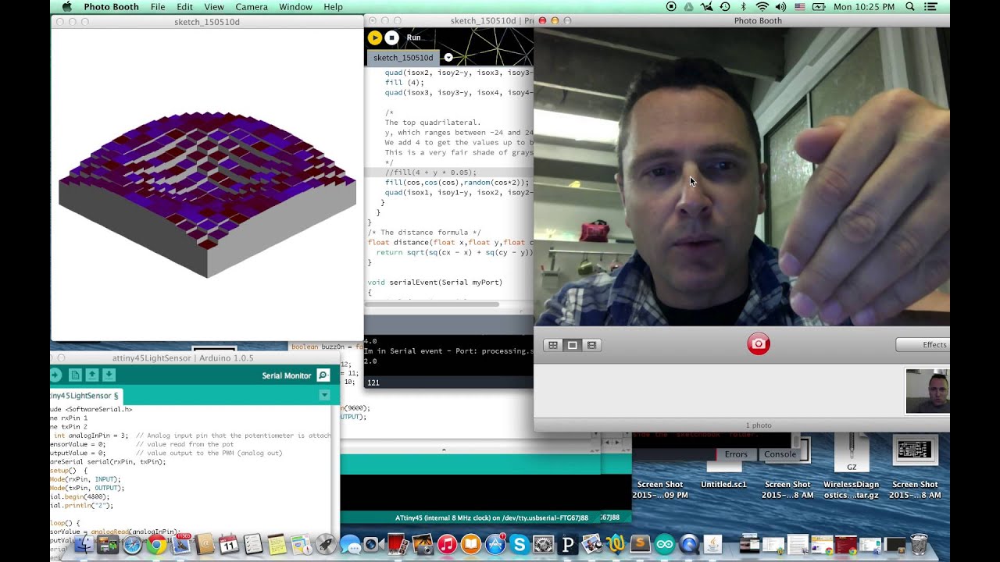
Task: Click the line number 121 in Processing status
Action: pos(373,382)
